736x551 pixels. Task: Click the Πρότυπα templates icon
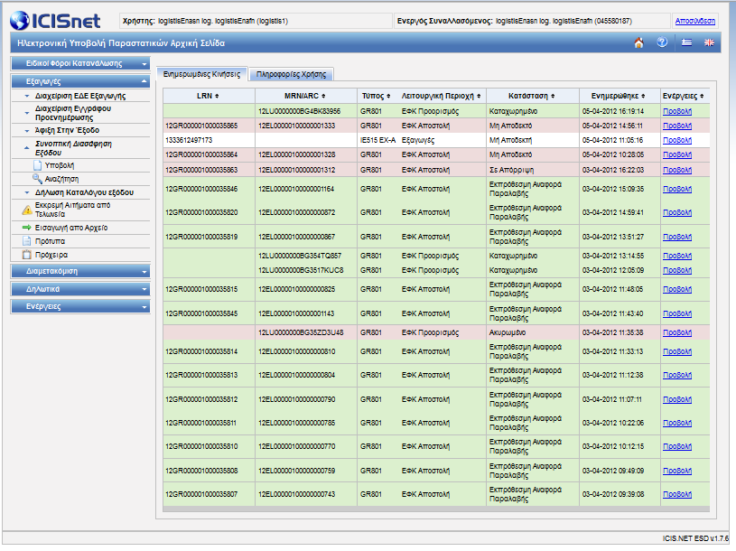(27, 241)
